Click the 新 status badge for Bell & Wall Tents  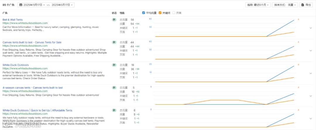coord(114,20)
